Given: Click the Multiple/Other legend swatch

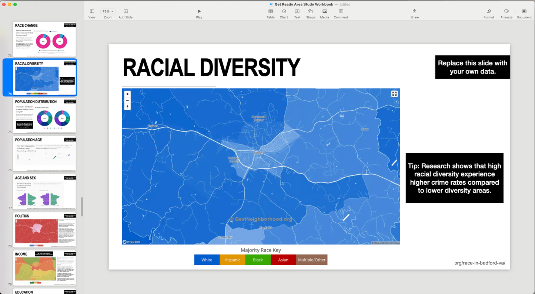Looking at the screenshot, I should coord(312,260).
